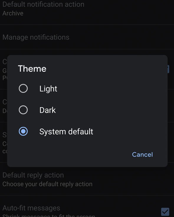Tap the "Dark" option label
The image size is (174, 217).
[x=47, y=110]
